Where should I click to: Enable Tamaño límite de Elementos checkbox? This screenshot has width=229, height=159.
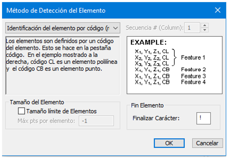(22, 111)
